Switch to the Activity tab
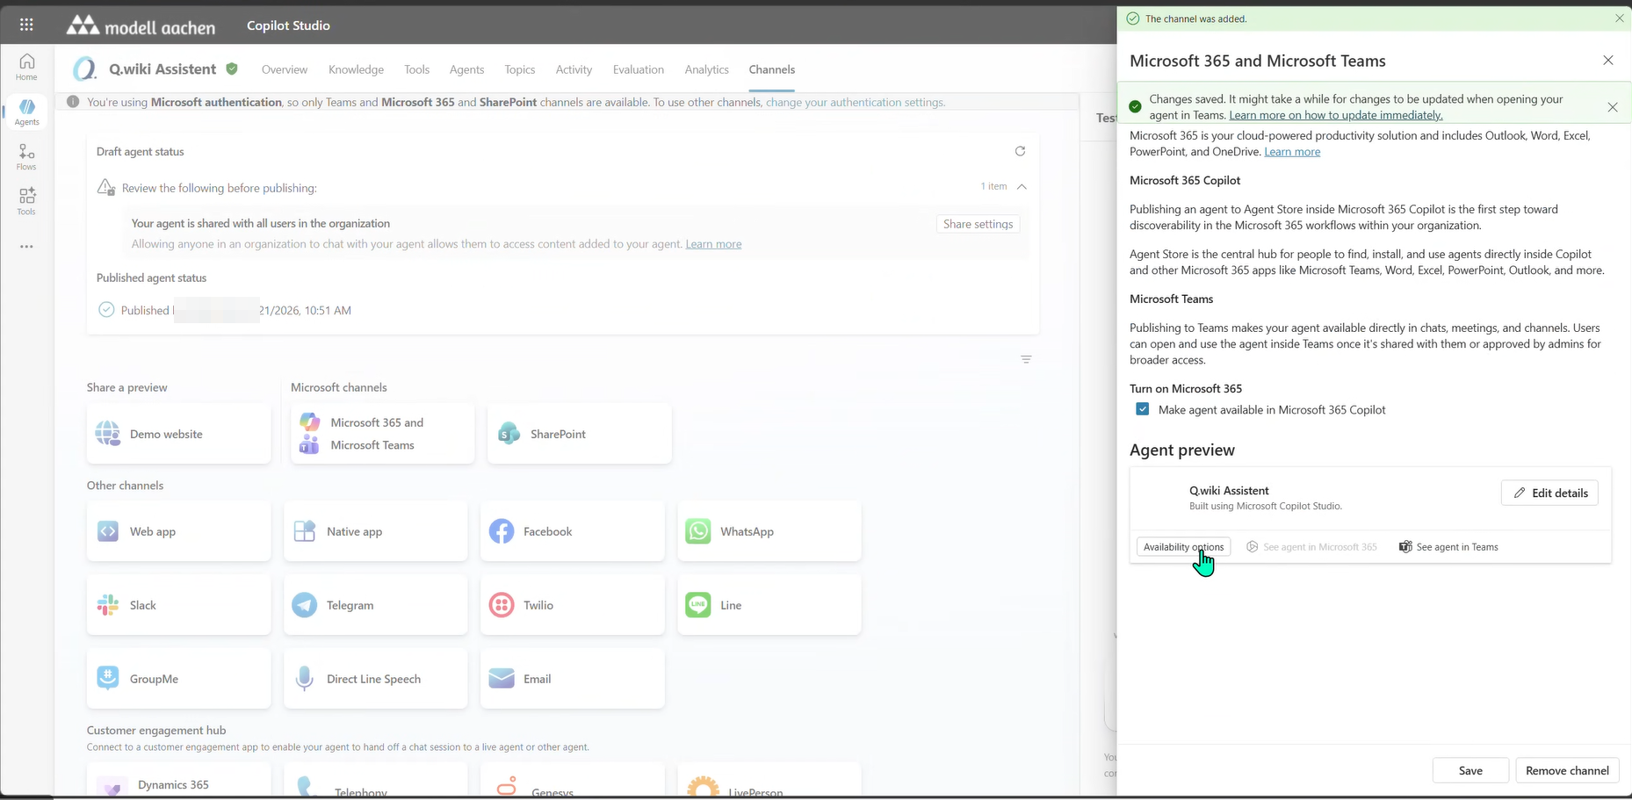The width and height of the screenshot is (1632, 800). [x=574, y=69]
